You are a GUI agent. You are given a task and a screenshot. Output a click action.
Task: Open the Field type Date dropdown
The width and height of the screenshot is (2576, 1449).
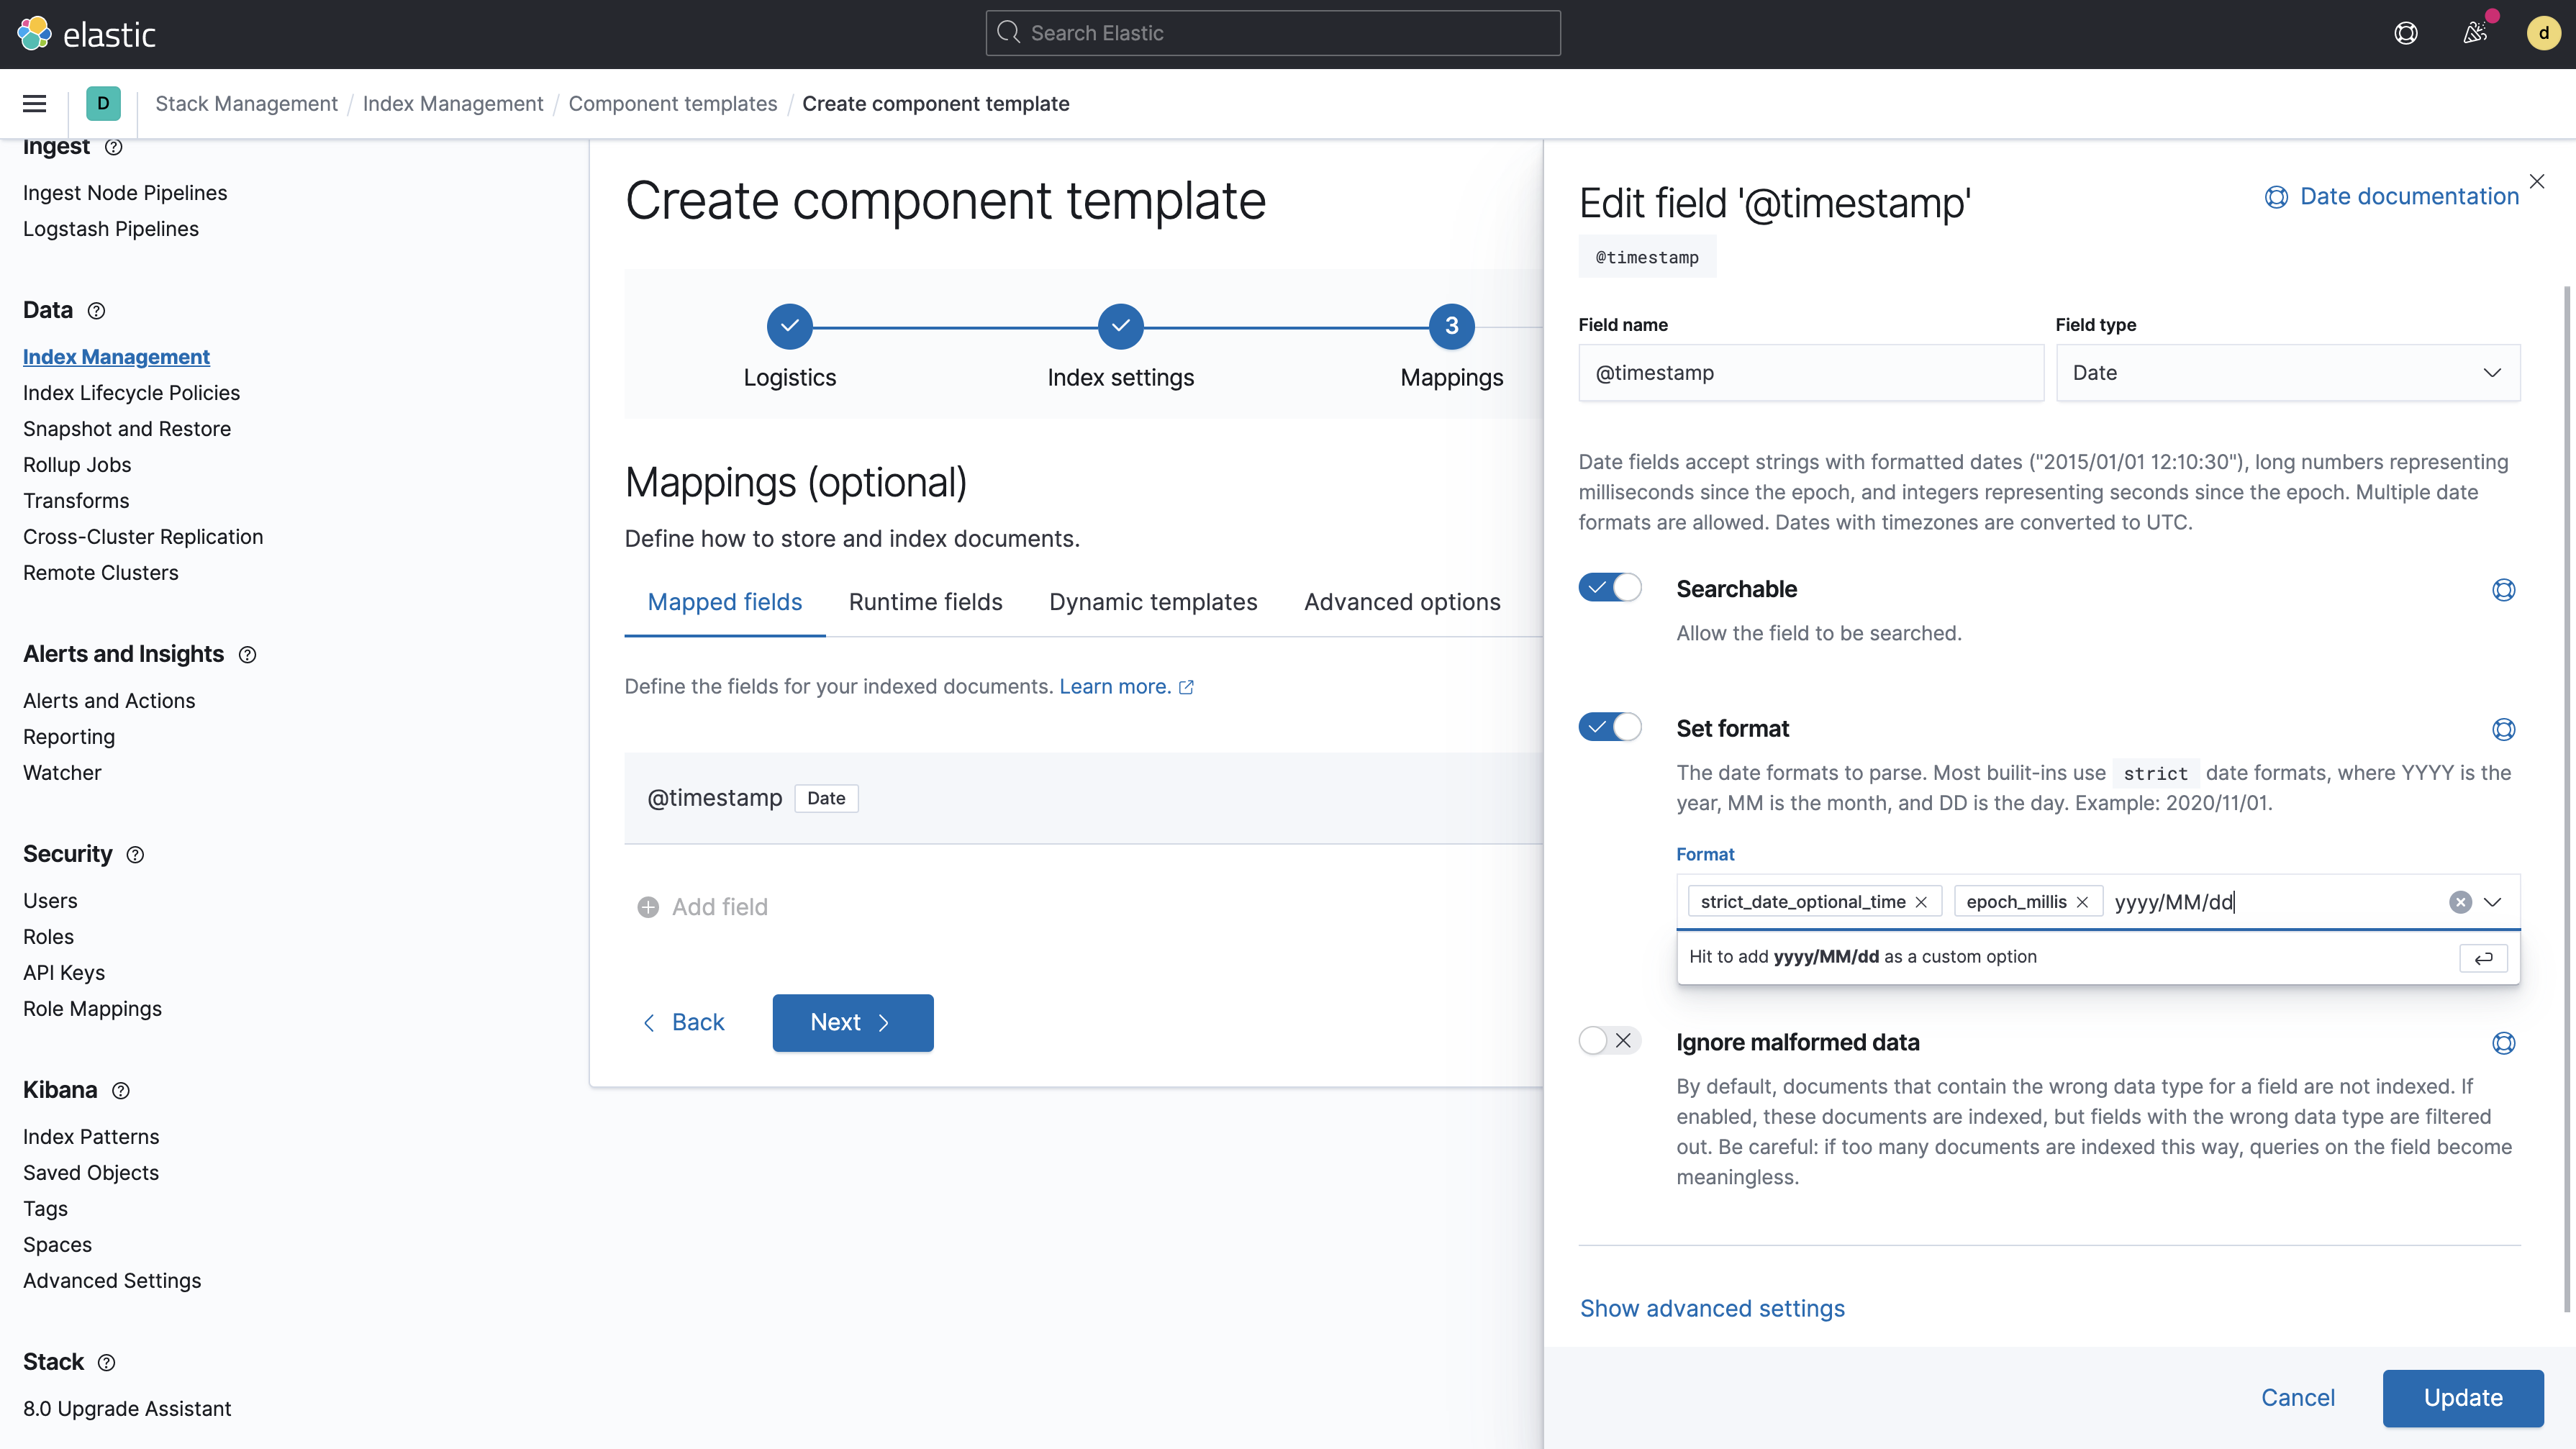2287,373
